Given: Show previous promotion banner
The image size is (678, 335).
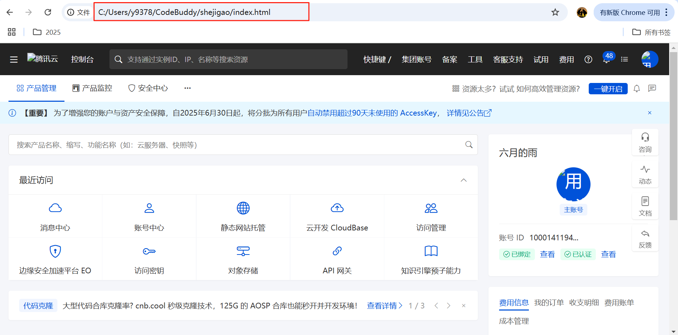Looking at the screenshot, I should click(436, 306).
